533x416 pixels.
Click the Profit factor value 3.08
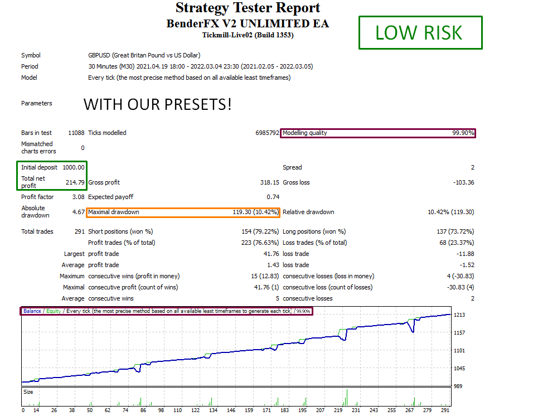[x=78, y=197]
